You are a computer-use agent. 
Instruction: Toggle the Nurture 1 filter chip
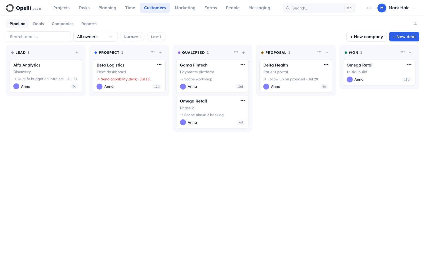(x=132, y=37)
